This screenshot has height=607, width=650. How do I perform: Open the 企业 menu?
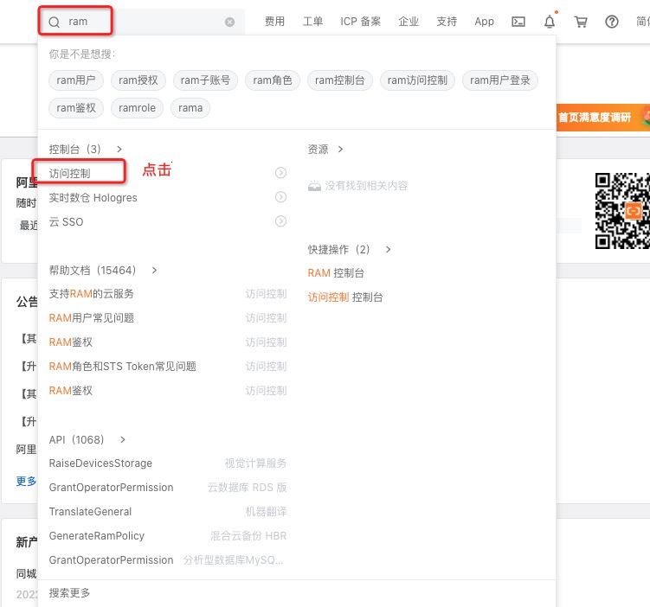click(409, 22)
